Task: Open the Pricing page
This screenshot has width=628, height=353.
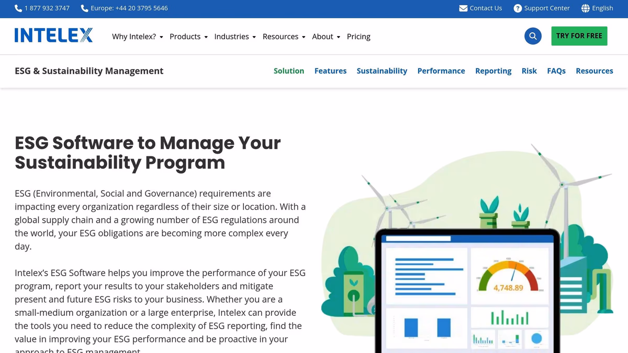Action: tap(358, 37)
